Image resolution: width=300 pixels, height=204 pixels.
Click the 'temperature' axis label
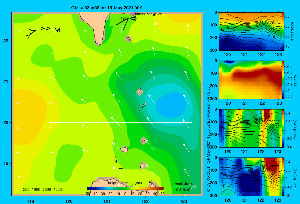(292, 31)
